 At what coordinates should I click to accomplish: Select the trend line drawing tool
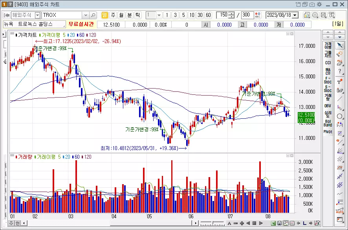coord(340,99)
